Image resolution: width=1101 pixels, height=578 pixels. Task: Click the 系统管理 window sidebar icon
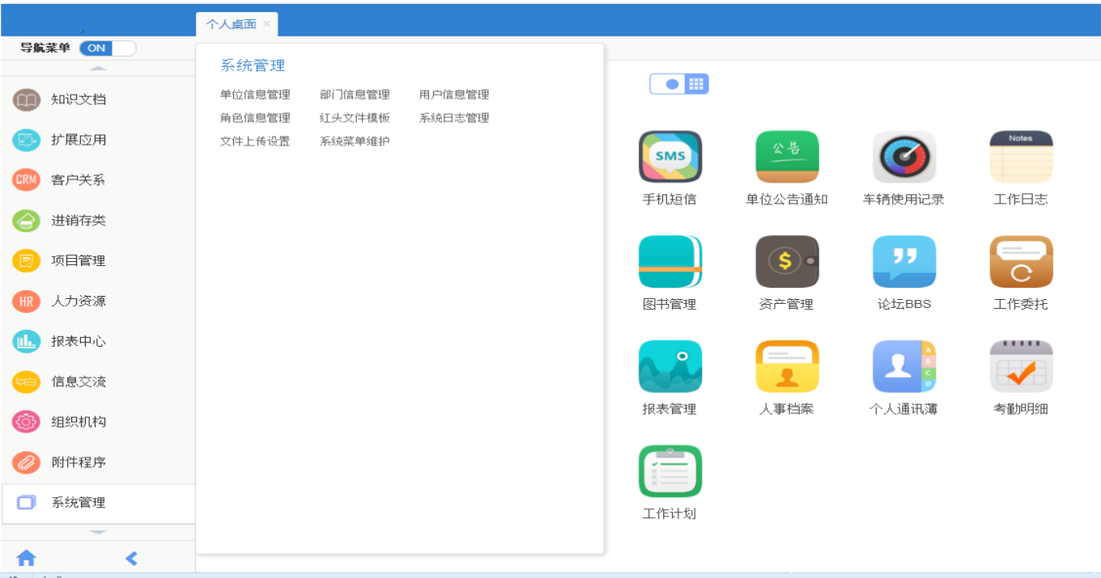27,503
